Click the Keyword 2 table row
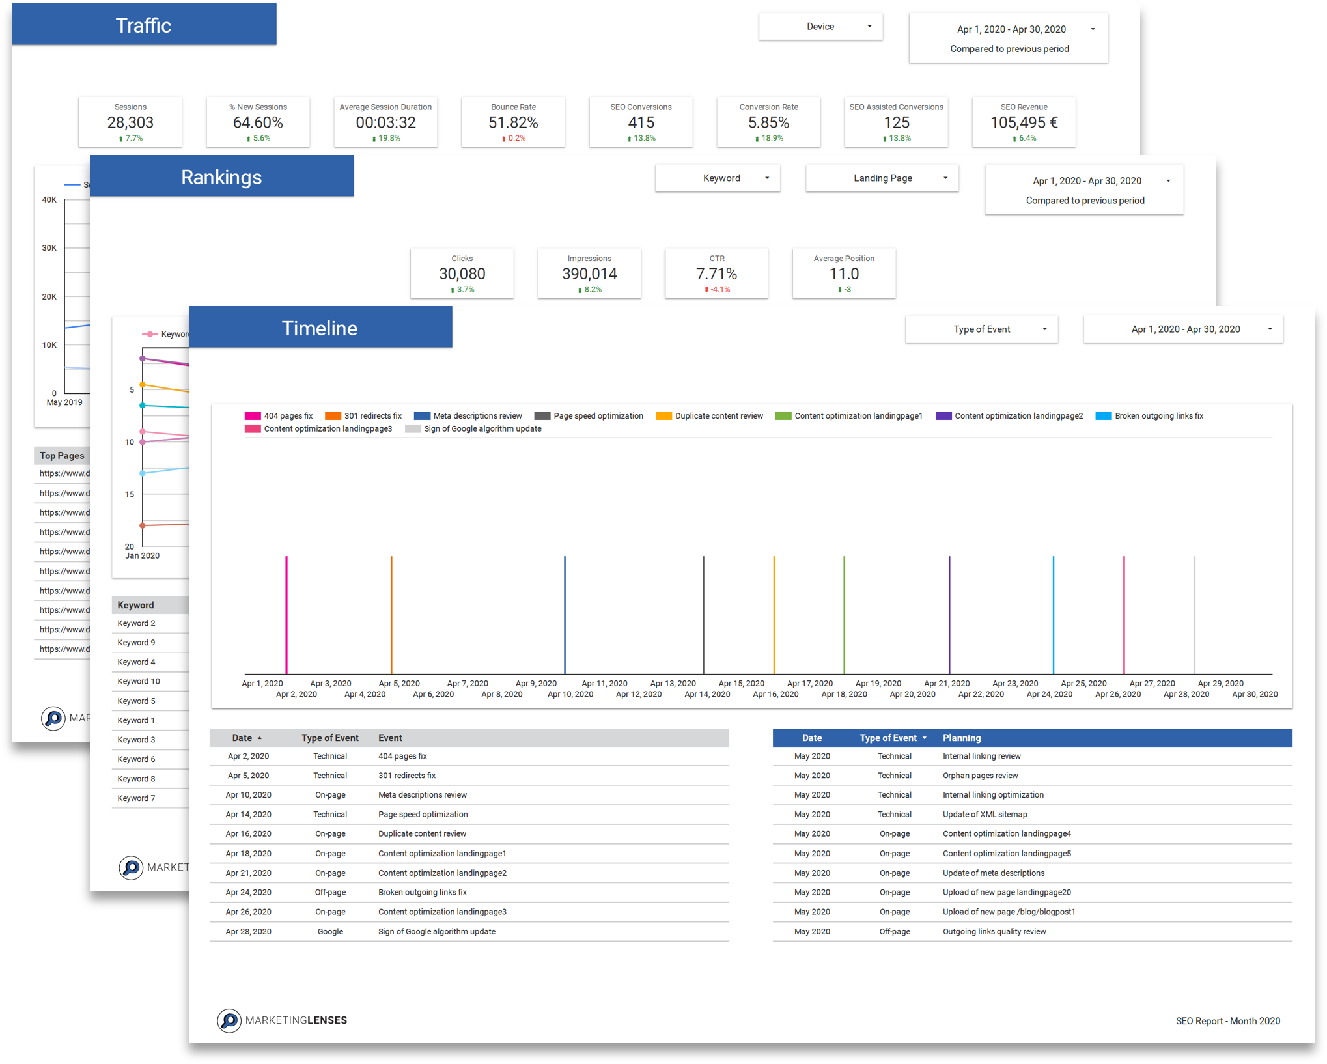 151,623
